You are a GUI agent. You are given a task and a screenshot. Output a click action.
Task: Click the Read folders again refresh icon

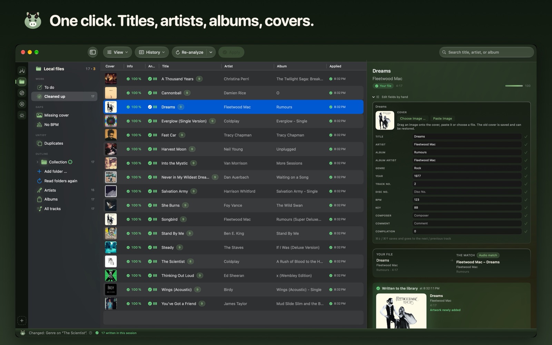coord(39,181)
